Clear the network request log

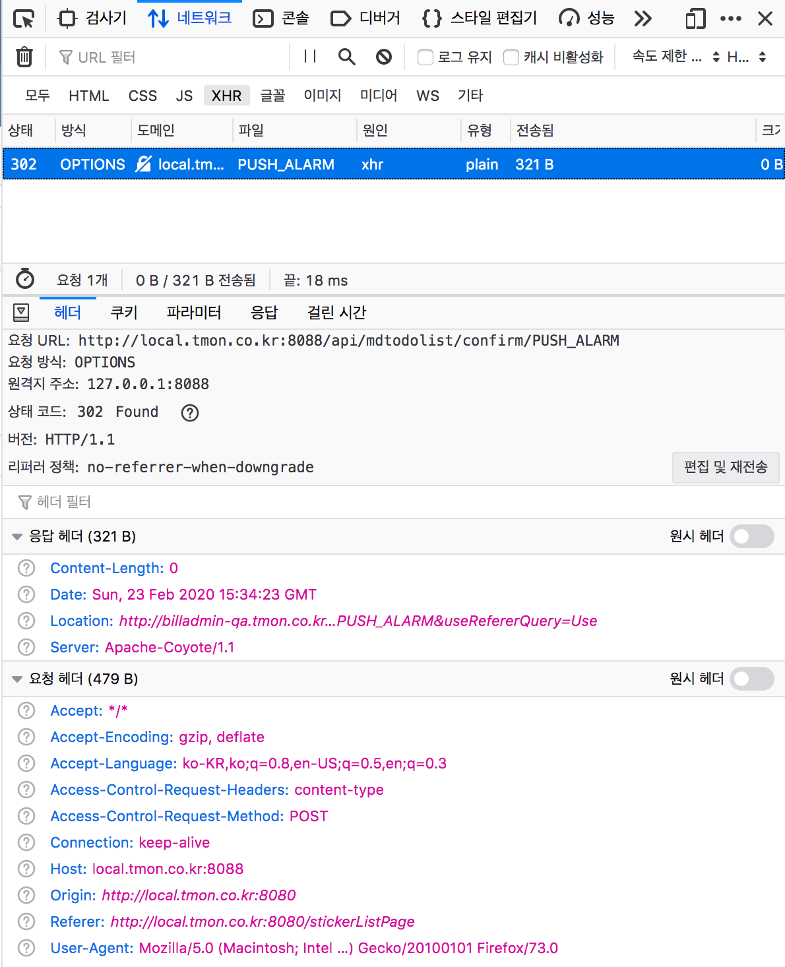[x=24, y=57]
